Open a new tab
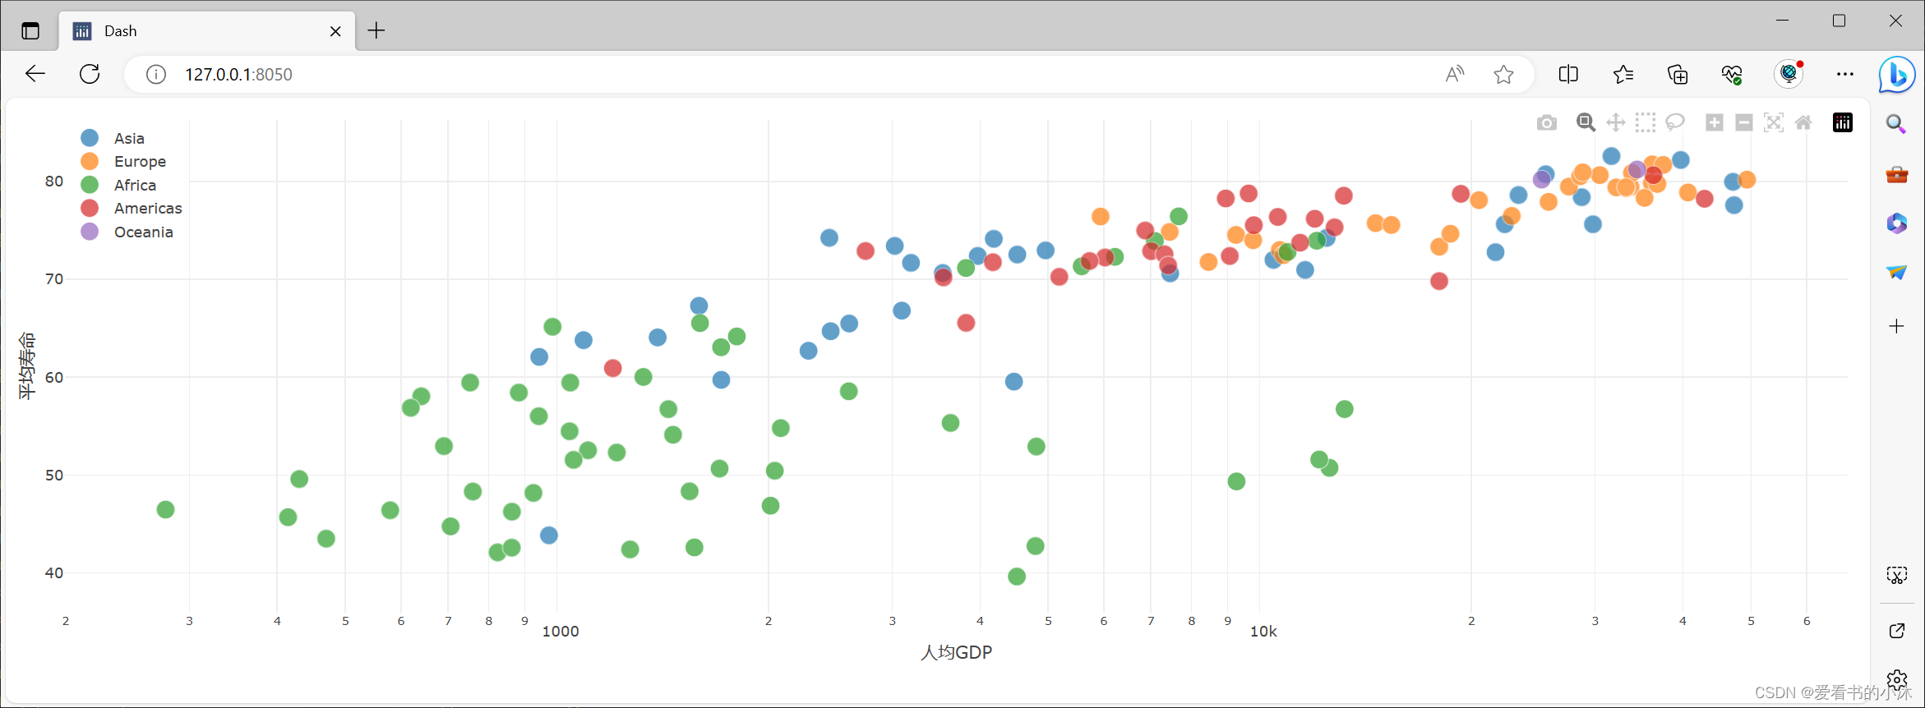 [x=376, y=30]
